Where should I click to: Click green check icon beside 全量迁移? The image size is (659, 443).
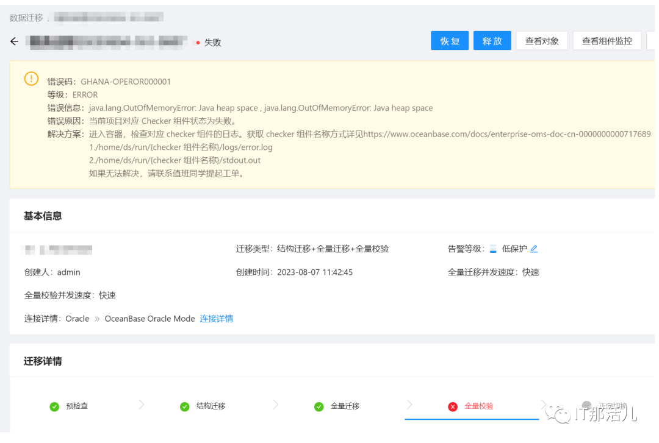[x=319, y=406]
